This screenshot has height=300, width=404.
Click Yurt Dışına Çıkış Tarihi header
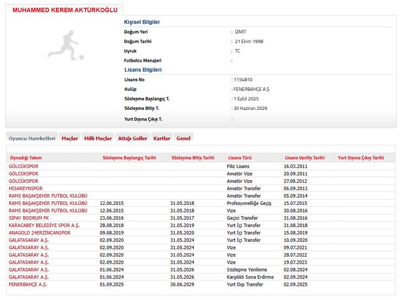point(361,158)
